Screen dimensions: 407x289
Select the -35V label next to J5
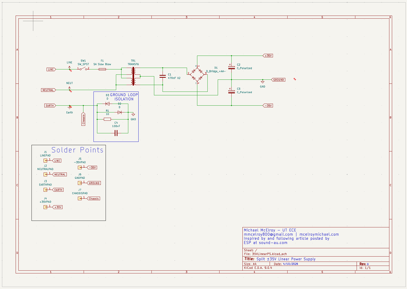[x=92, y=168]
